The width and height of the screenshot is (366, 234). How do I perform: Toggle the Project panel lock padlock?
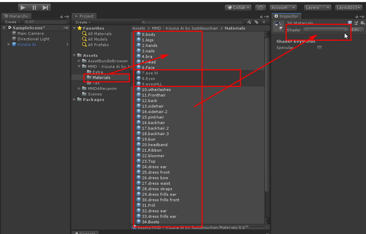tap(261, 16)
